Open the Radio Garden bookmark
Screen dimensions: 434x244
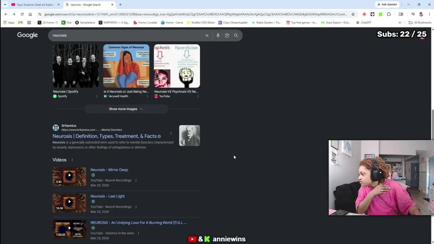click(266, 23)
